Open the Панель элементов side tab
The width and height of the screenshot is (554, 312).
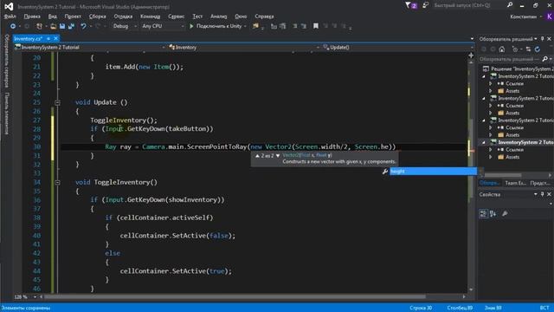click(x=6, y=114)
